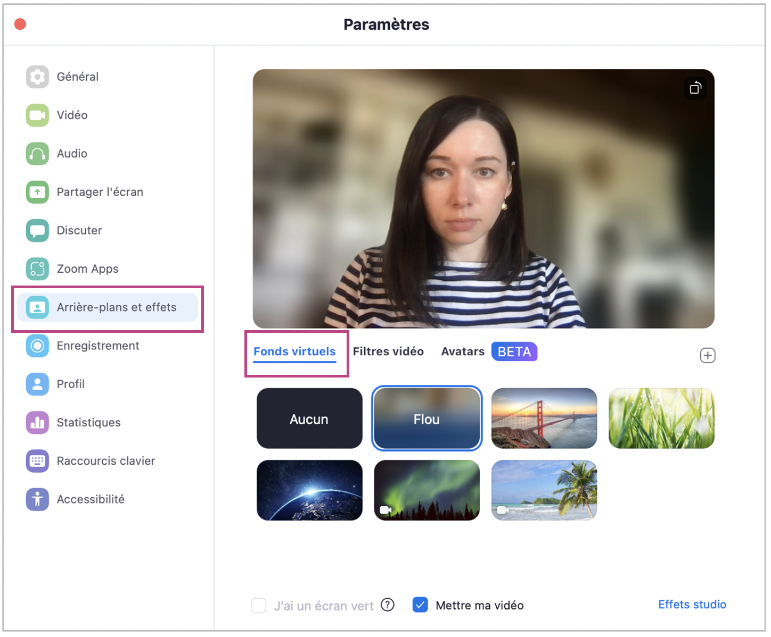This screenshot has height=637, width=771.
Task: Open the Enregistrement recording icon
Action: pos(37,346)
